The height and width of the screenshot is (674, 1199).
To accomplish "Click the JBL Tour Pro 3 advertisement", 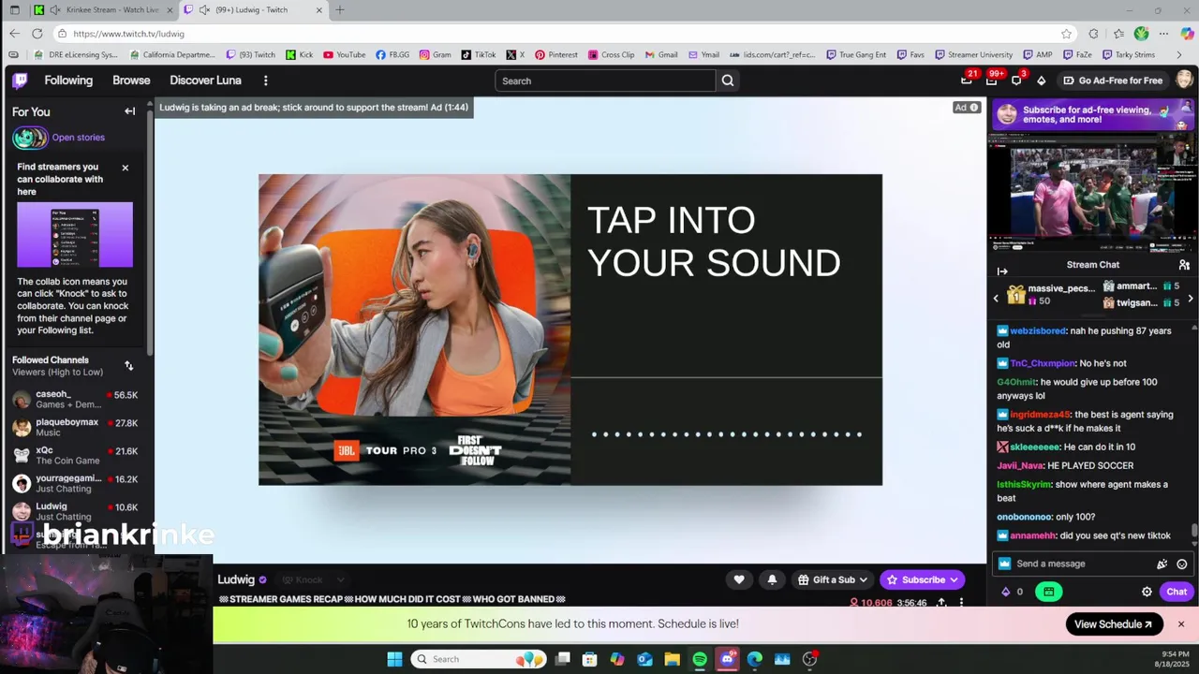I will point(570,330).
